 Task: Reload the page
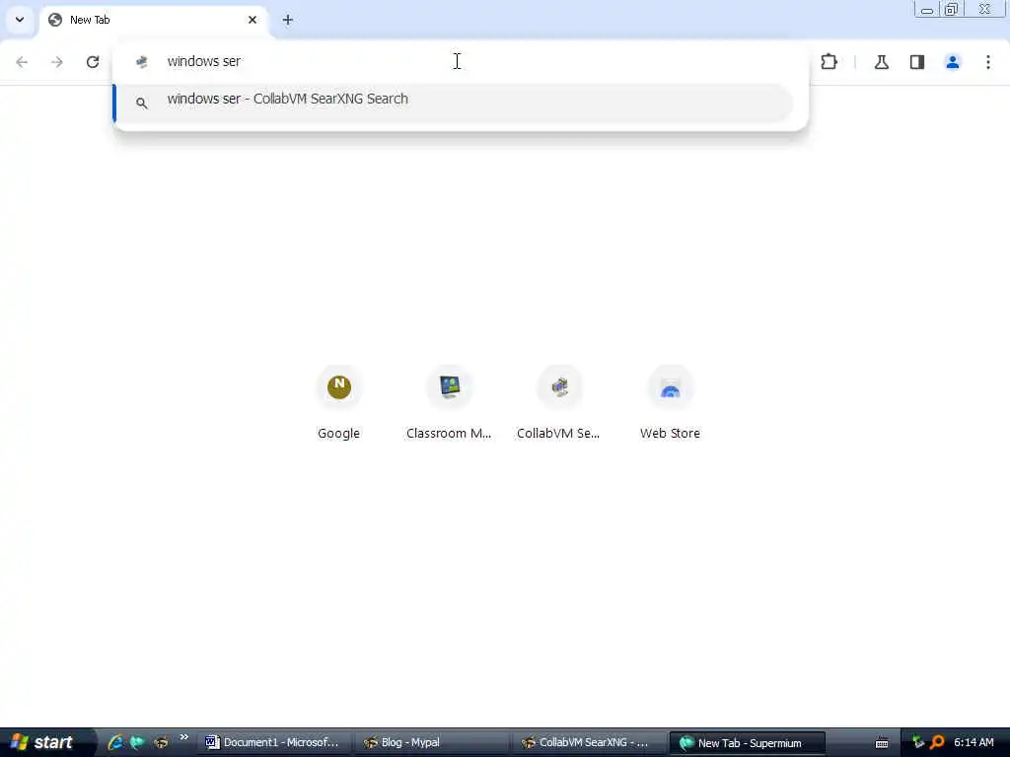tap(93, 62)
